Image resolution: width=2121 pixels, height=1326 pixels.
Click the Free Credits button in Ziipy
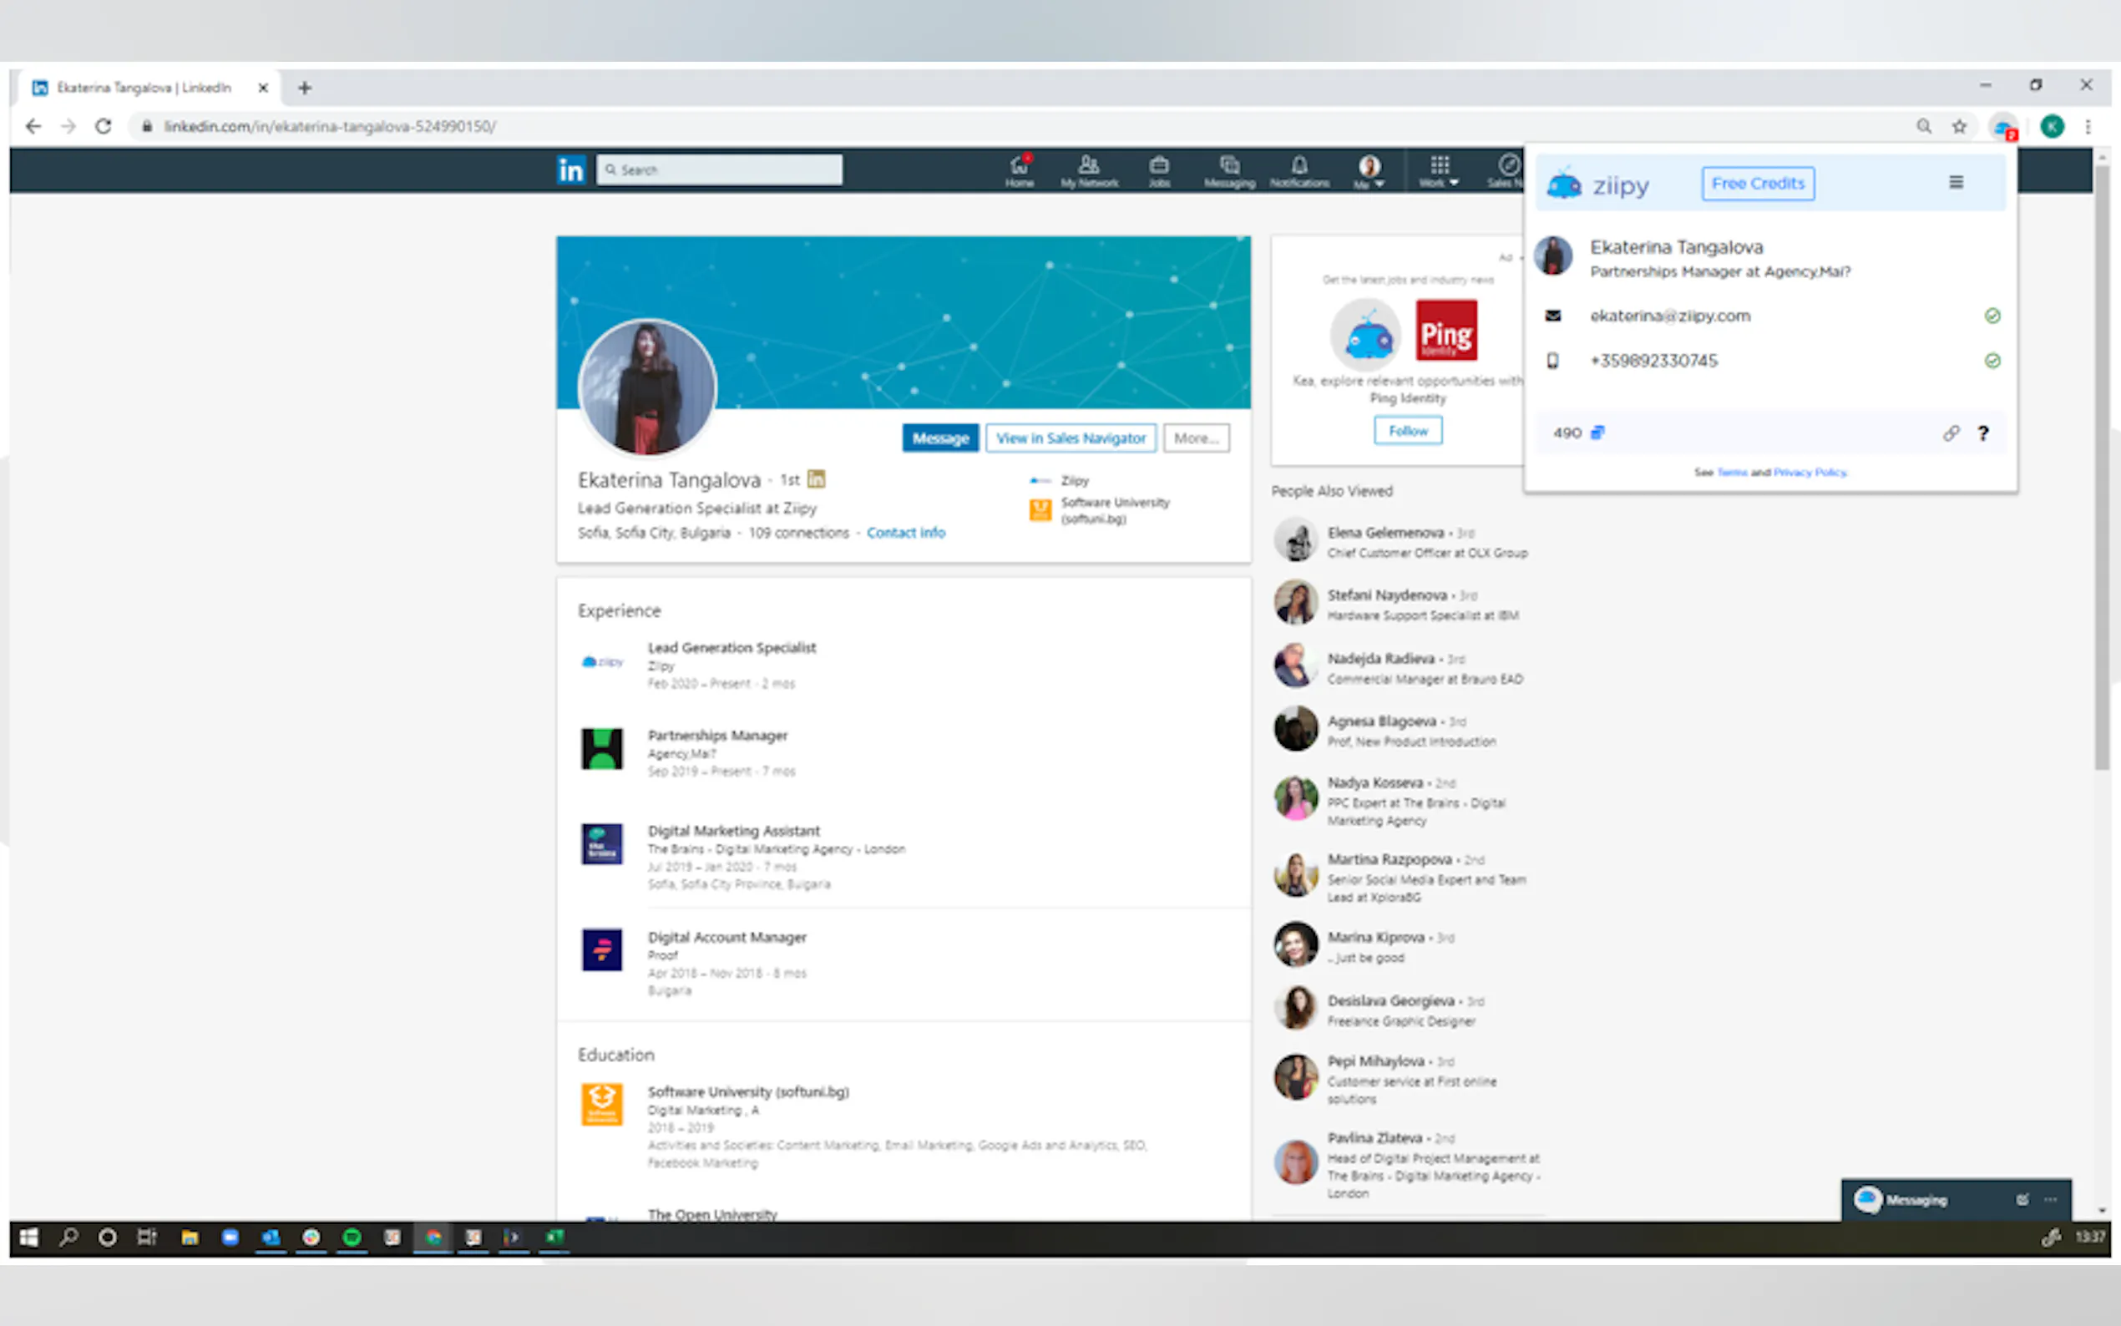point(1757,184)
